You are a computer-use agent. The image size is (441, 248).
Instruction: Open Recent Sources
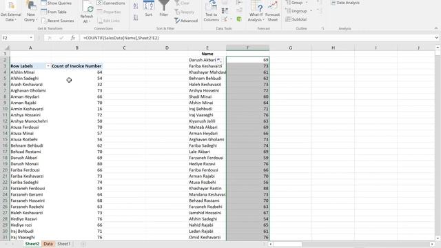pyautogui.click(x=58, y=21)
